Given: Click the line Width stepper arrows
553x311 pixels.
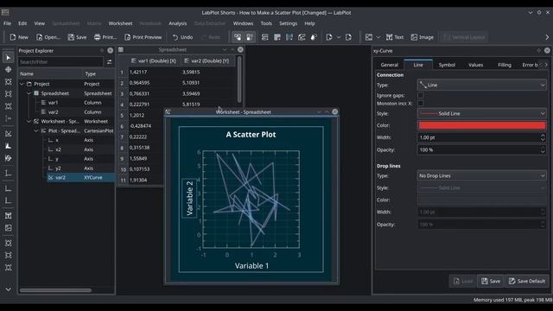Looking at the screenshot, I should (543, 137).
